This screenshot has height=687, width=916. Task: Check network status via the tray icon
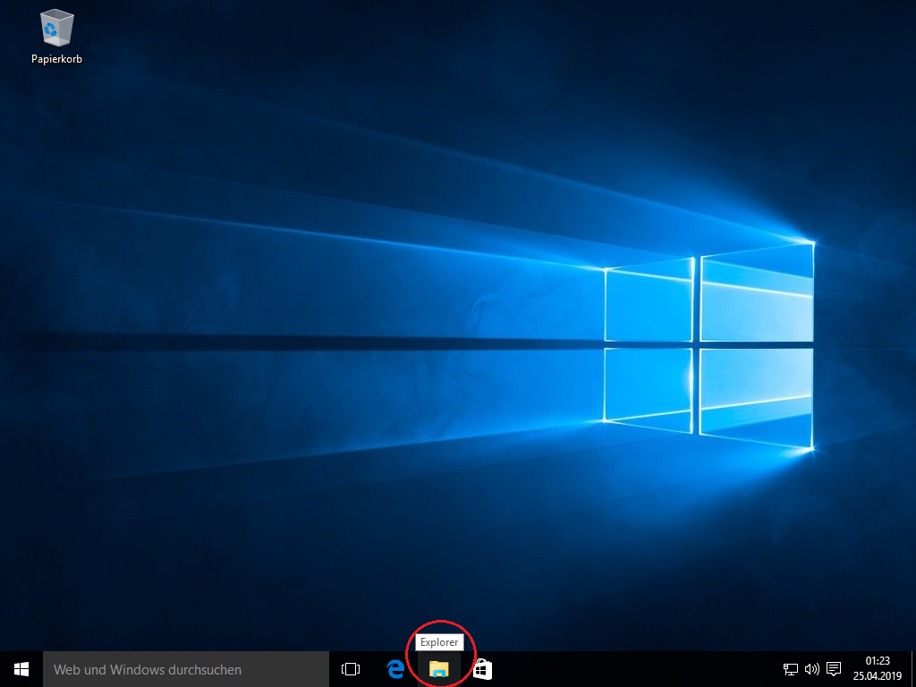tap(791, 668)
